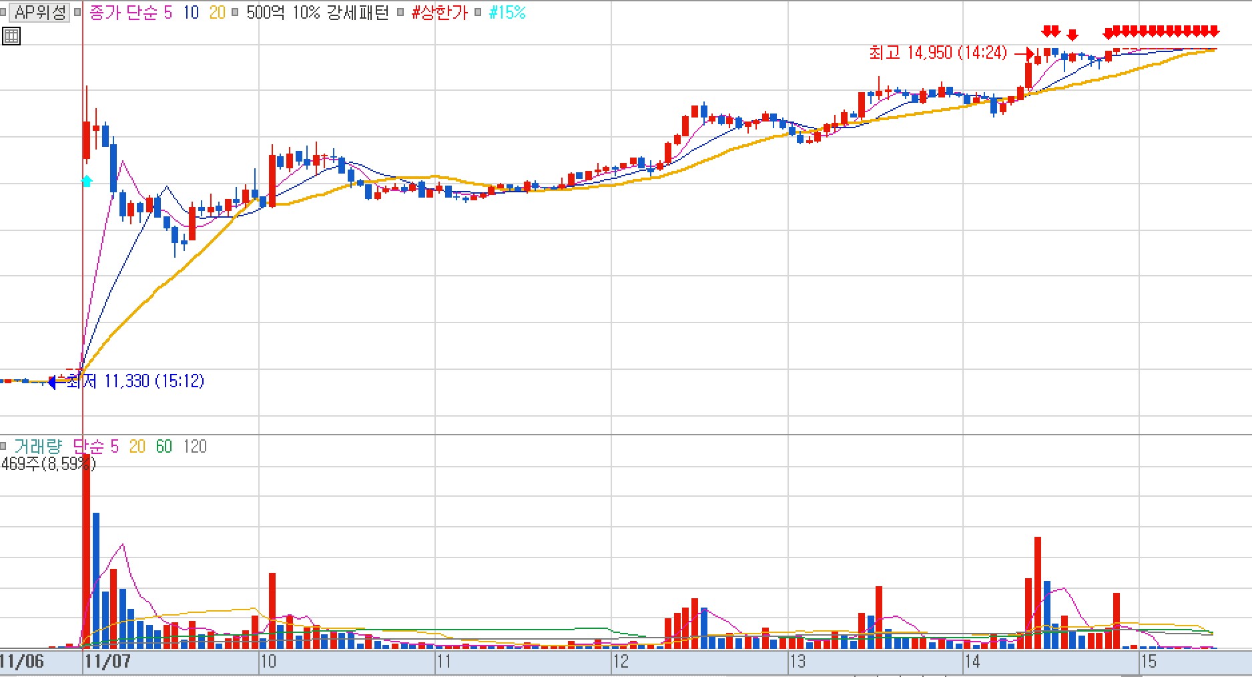Image resolution: width=1252 pixels, height=677 pixels.
Task: Click the 최저 11,330 (15:12) low annotation
Action: pyautogui.click(x=135, y=381)
